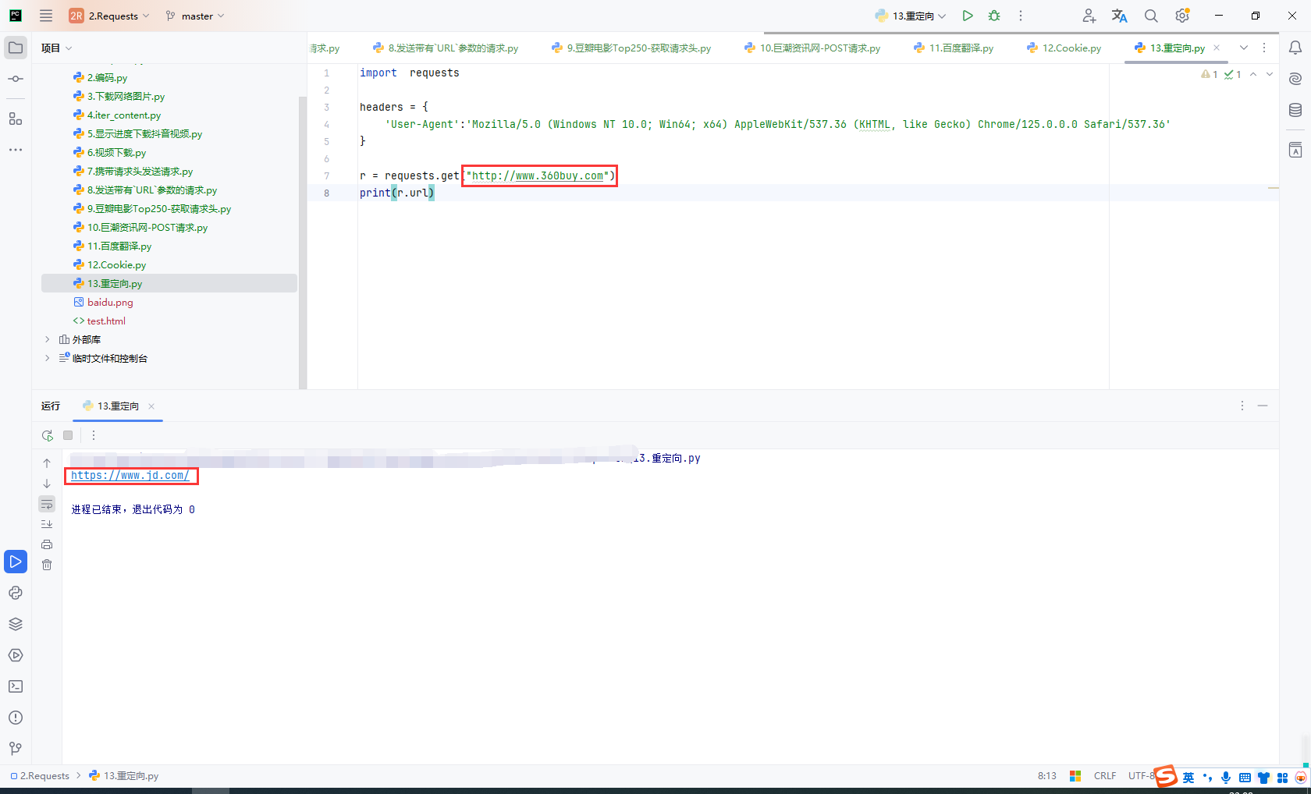Open the Git version control window
The height and width of the screenshot is (794, 1311).
coord(16,749)
